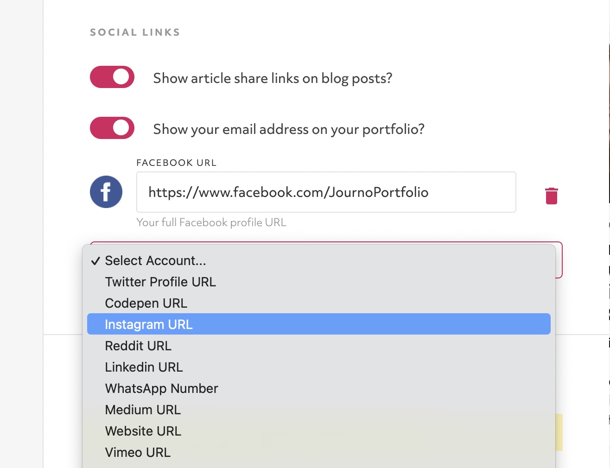Pick Vimeo URL option
The width and height of the screenshot is (610, 468).
[x=319, y=452]
